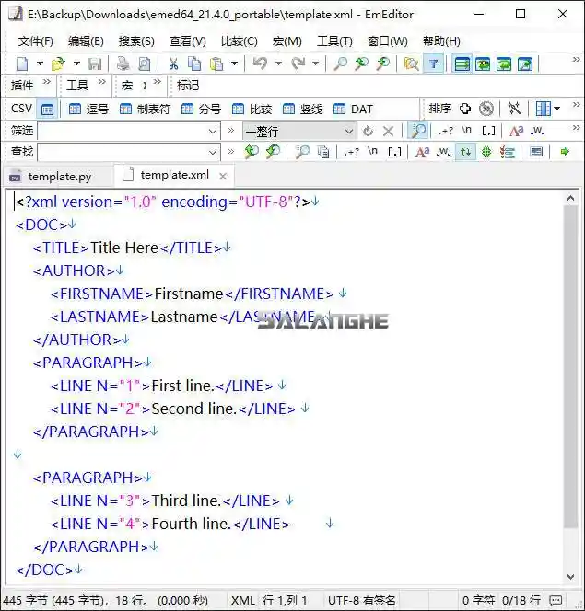Toggle escape sequence \n option in filter bar

(x=466, y=130)
